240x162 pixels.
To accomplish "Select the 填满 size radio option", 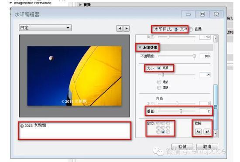I will [x=159, y=88].
